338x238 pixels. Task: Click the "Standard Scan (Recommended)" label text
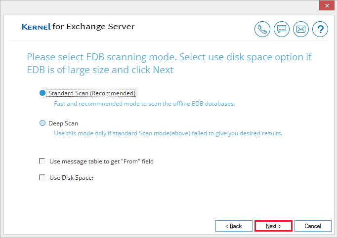[92, 93]
